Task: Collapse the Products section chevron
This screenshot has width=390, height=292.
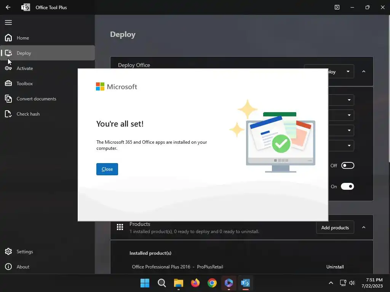Action: click(364, 227)
